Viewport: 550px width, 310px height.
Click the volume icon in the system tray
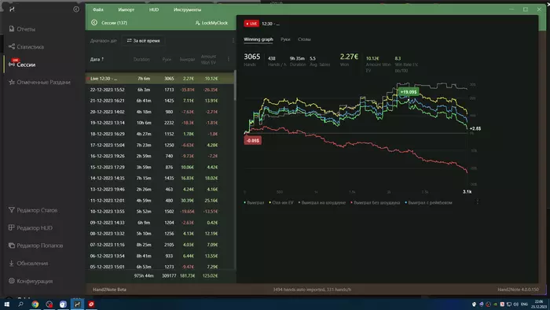click(515, 304)
